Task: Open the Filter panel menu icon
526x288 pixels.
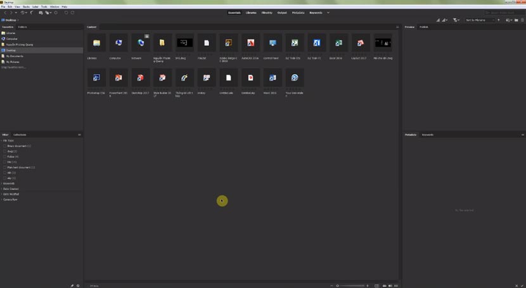Action: (x=79, y=134)
